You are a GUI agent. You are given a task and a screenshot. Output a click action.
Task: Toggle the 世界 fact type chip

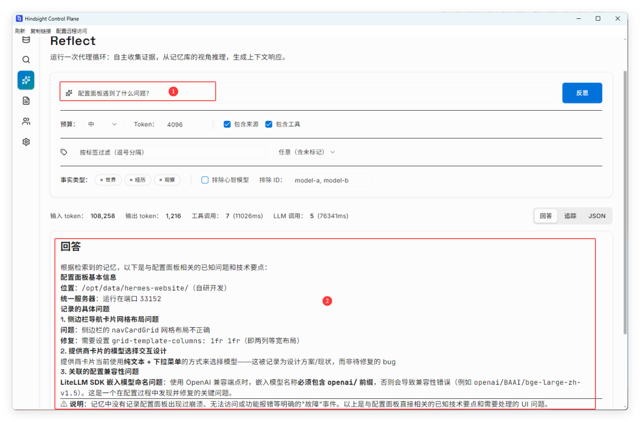108,180
